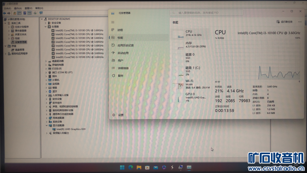Open the 帮助(H) menu in Computer Management
This screenshot has width=307, height=173.
click(39, 8)
